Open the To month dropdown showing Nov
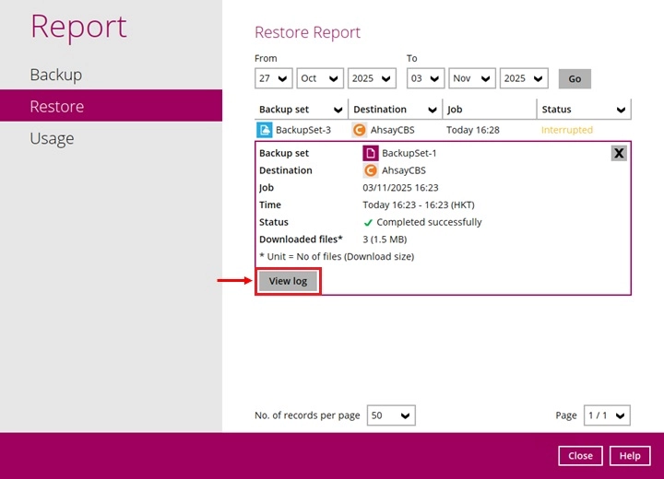 click(472, 78)
